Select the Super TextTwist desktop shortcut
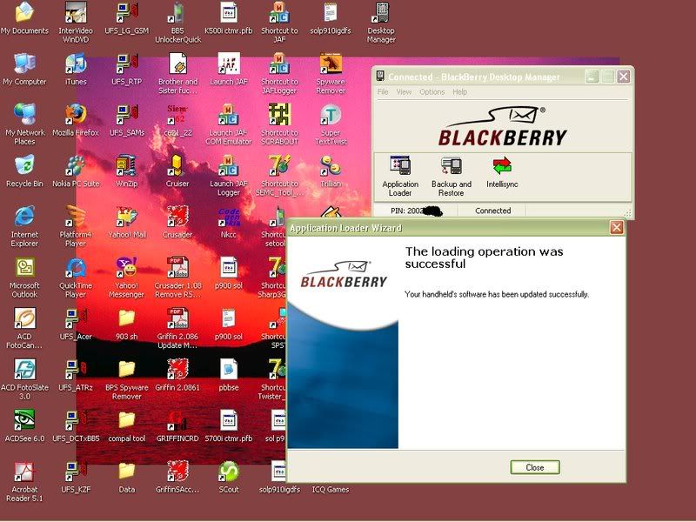 click(x=331, y=124)
